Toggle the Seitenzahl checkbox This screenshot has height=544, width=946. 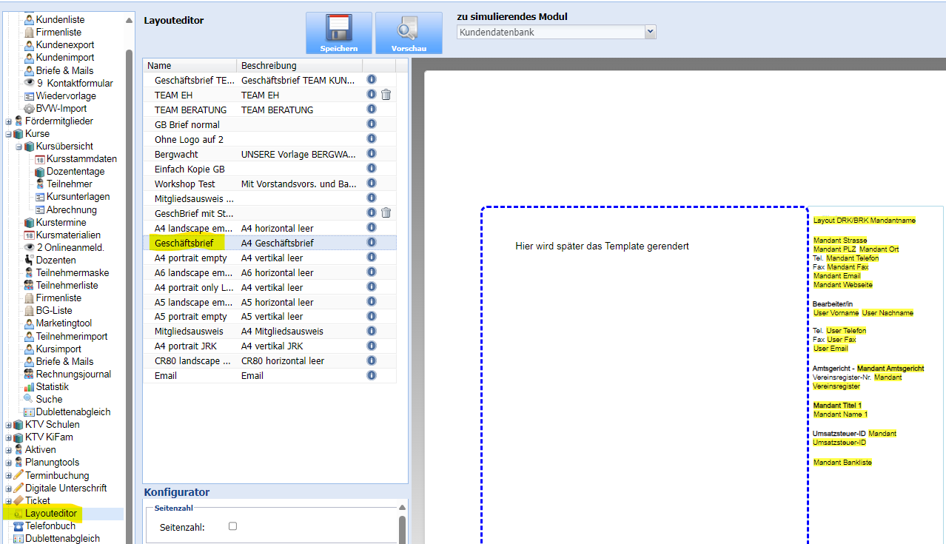tap(232, 526)
